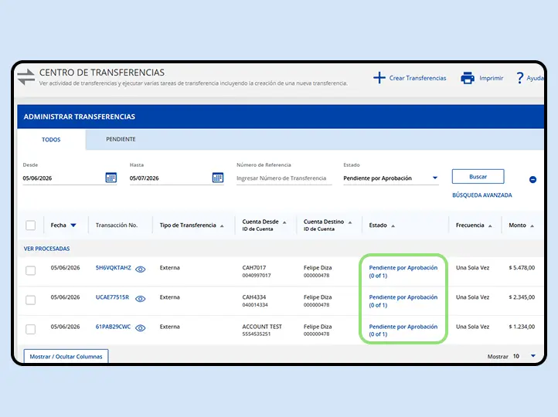Open the Desde date calendar icon
The image size is (558, 417).
click(111, 178)
